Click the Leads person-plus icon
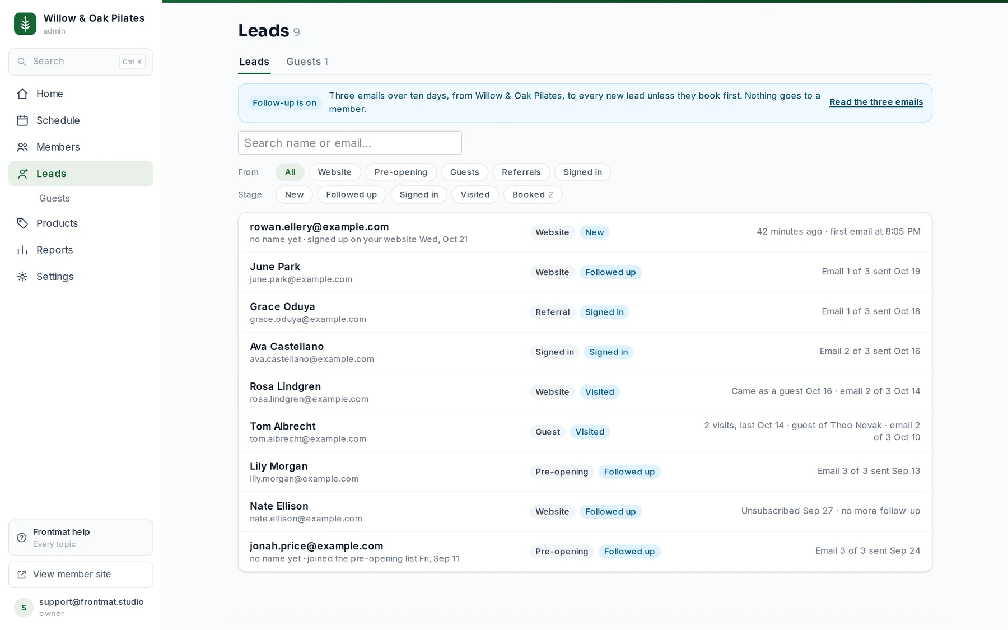Image resolution: width=1008 pixels, height=630 pixels. click(22, 174)
